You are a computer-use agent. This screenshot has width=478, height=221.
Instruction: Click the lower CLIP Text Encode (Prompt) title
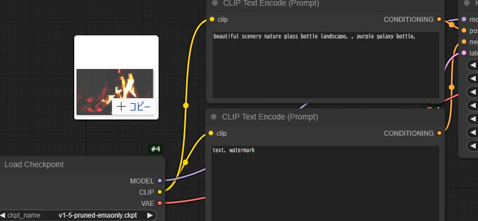point(270,117)
